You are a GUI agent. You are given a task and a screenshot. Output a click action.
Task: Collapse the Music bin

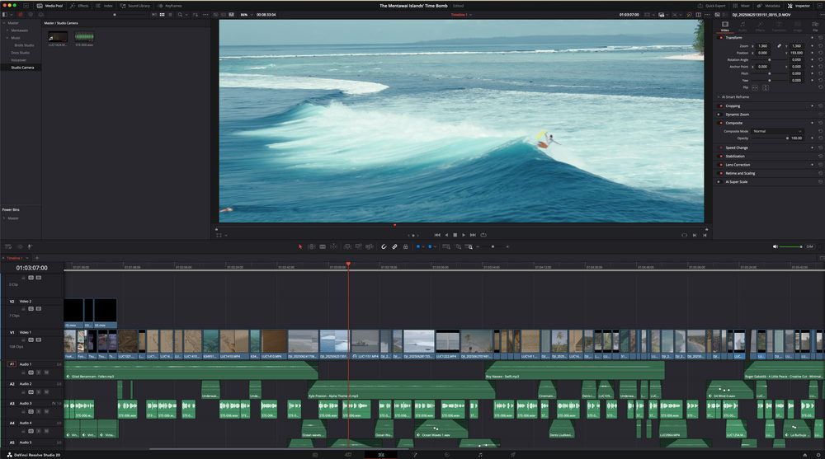pos(7,38)
